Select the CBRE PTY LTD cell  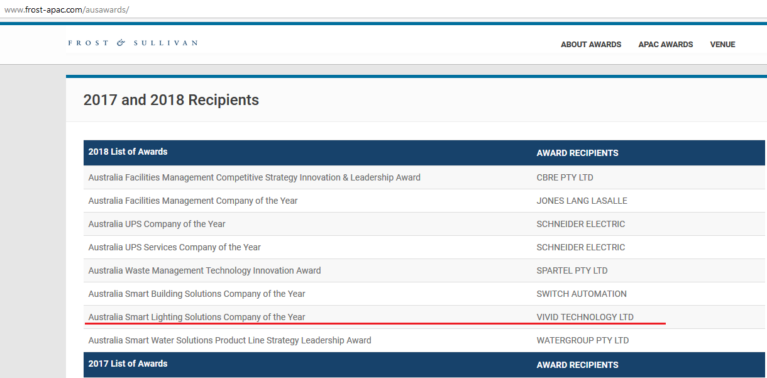565,177
